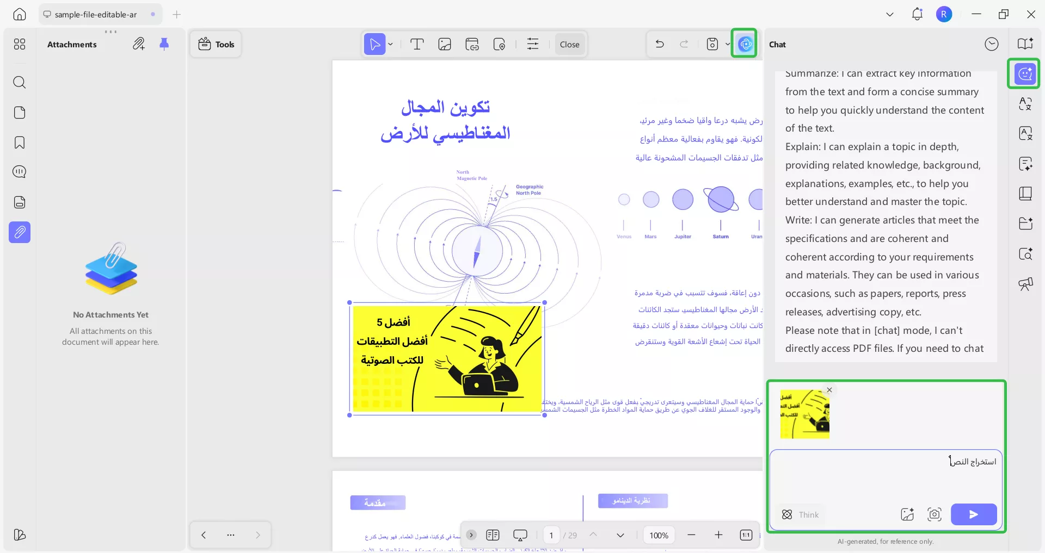Take a screenshot for the AI chat
Image resolution: width=1045 pixels, height=553 pixels.
click(x=934, y=514)
